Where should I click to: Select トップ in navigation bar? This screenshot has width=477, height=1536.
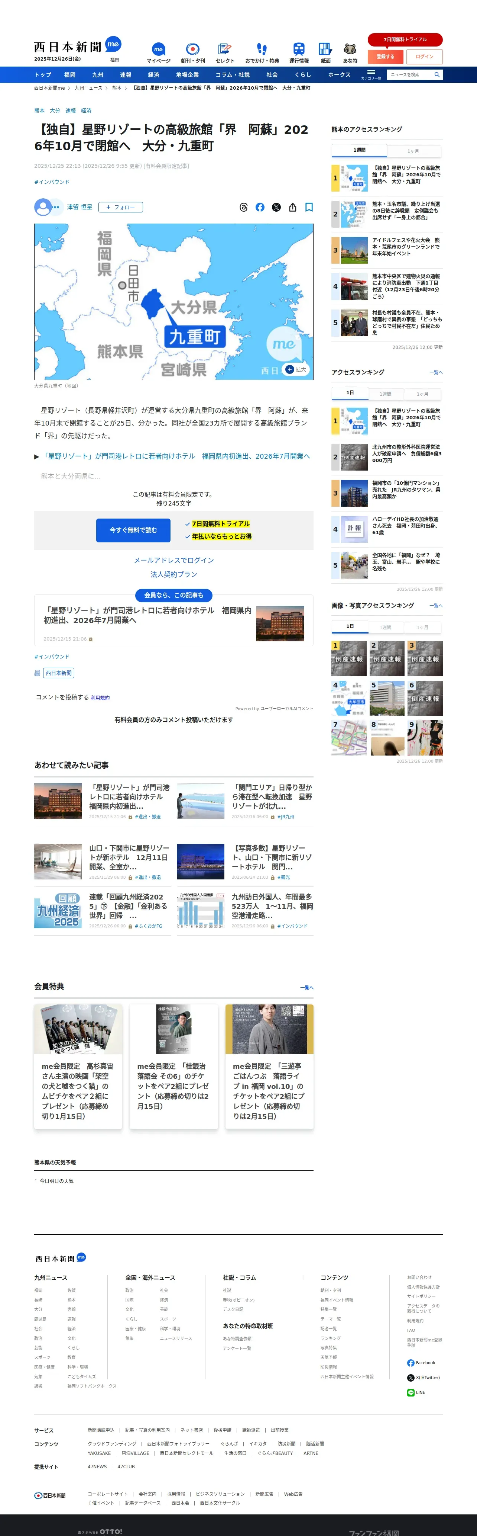click(43, 74)
